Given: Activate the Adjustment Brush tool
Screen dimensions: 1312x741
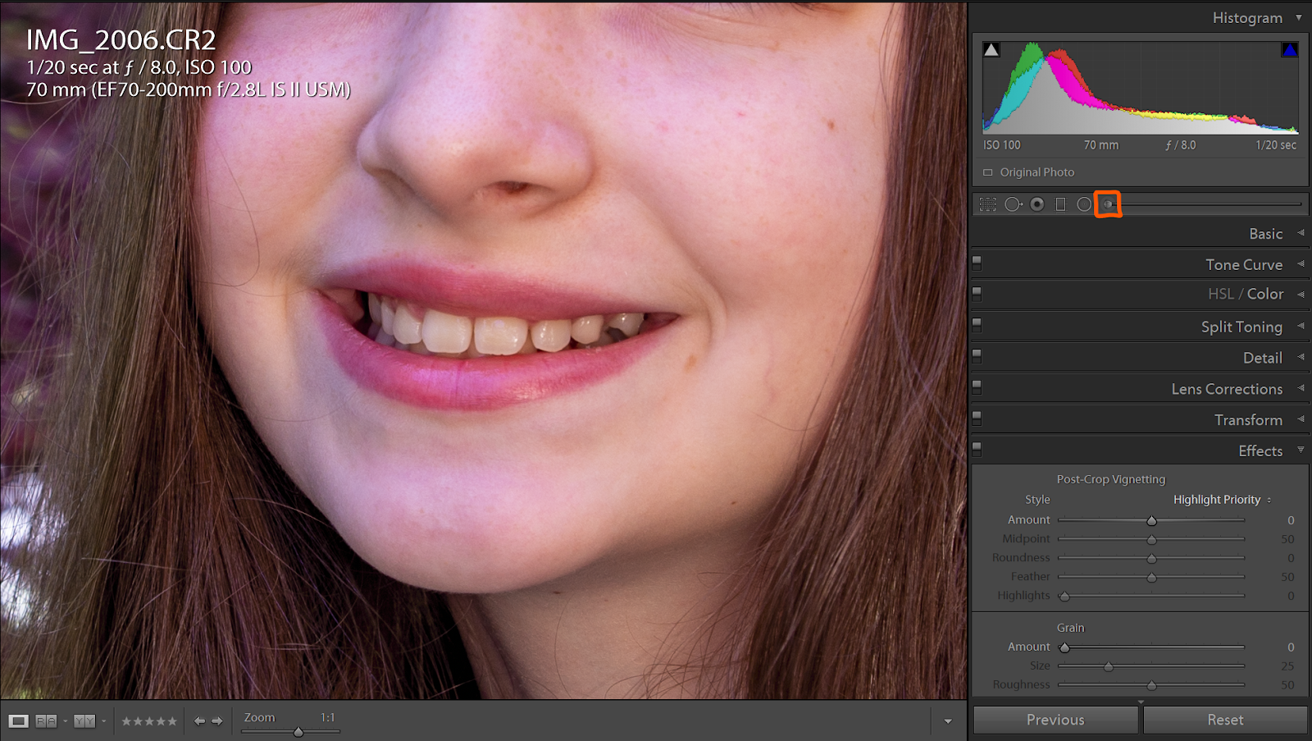Looking at the screenshot, I should point(1108,204).
